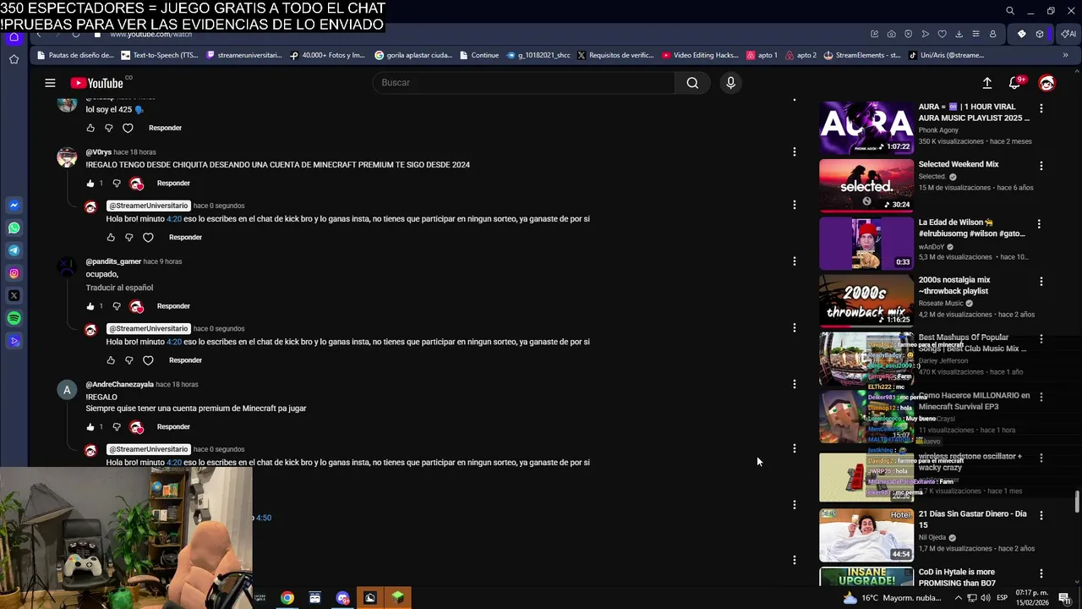Open three-dot menu for @AndreChanezayala comment
This screenshot has width=1082, height=609.
(794, 384)
